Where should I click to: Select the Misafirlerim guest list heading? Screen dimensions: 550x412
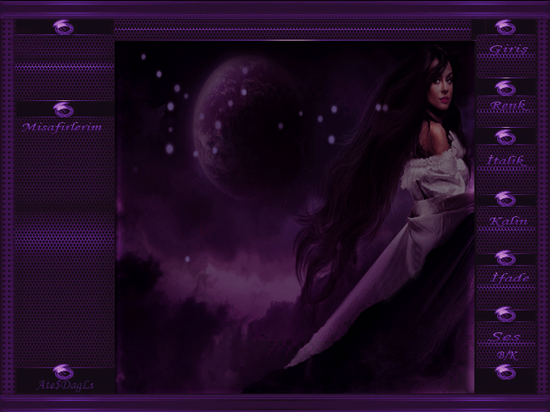pyautogui.click(x=62, y=127)
